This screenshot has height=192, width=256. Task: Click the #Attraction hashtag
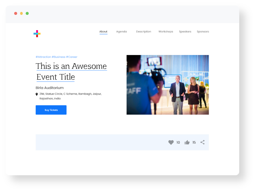click(x=43, y=57)
